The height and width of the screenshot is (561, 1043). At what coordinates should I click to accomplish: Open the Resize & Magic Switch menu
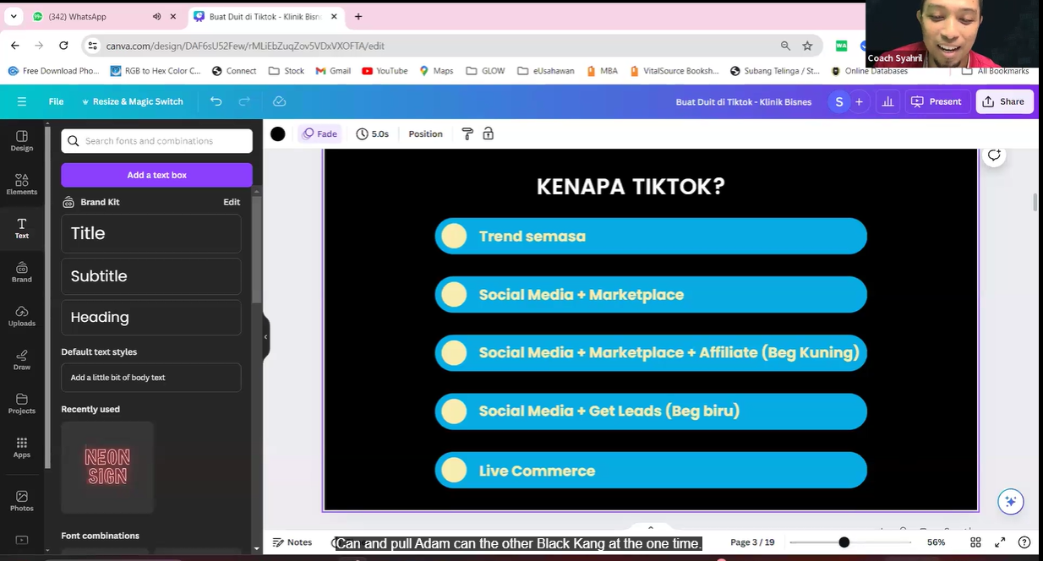(x=133, y=101)
